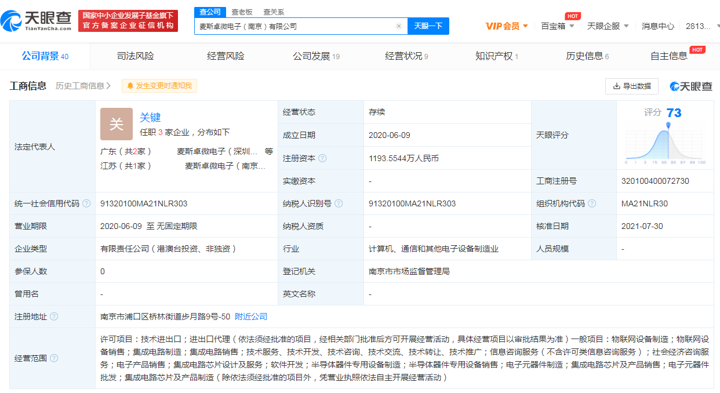Viewport: 720px width, 393px height.
Task: Click the 导出数据 export button
Action: [631, 86]
